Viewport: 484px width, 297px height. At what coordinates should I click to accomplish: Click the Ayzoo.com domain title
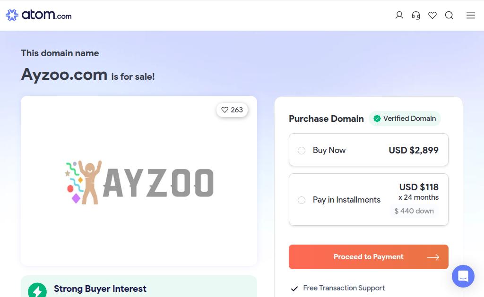coord(64,75)
